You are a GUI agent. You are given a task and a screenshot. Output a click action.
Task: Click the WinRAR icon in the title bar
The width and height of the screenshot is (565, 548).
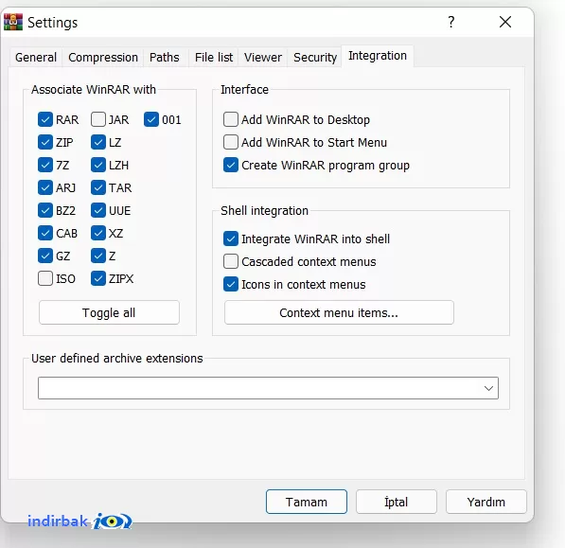pyautogui.click(x=13, y=22)
